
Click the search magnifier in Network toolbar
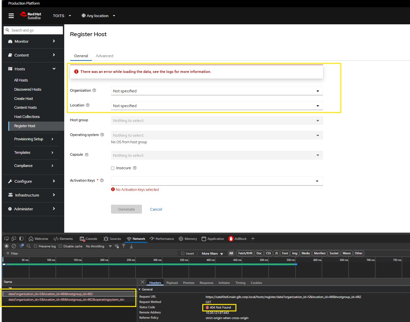pyautogui.click(x=29, y=246)
